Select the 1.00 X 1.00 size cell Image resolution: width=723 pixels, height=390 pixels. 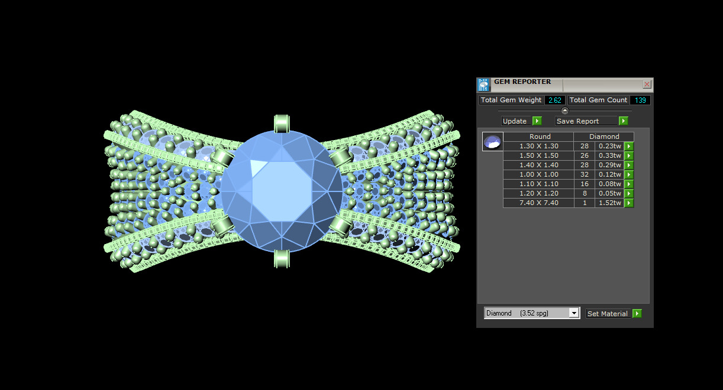coord(538,175)
